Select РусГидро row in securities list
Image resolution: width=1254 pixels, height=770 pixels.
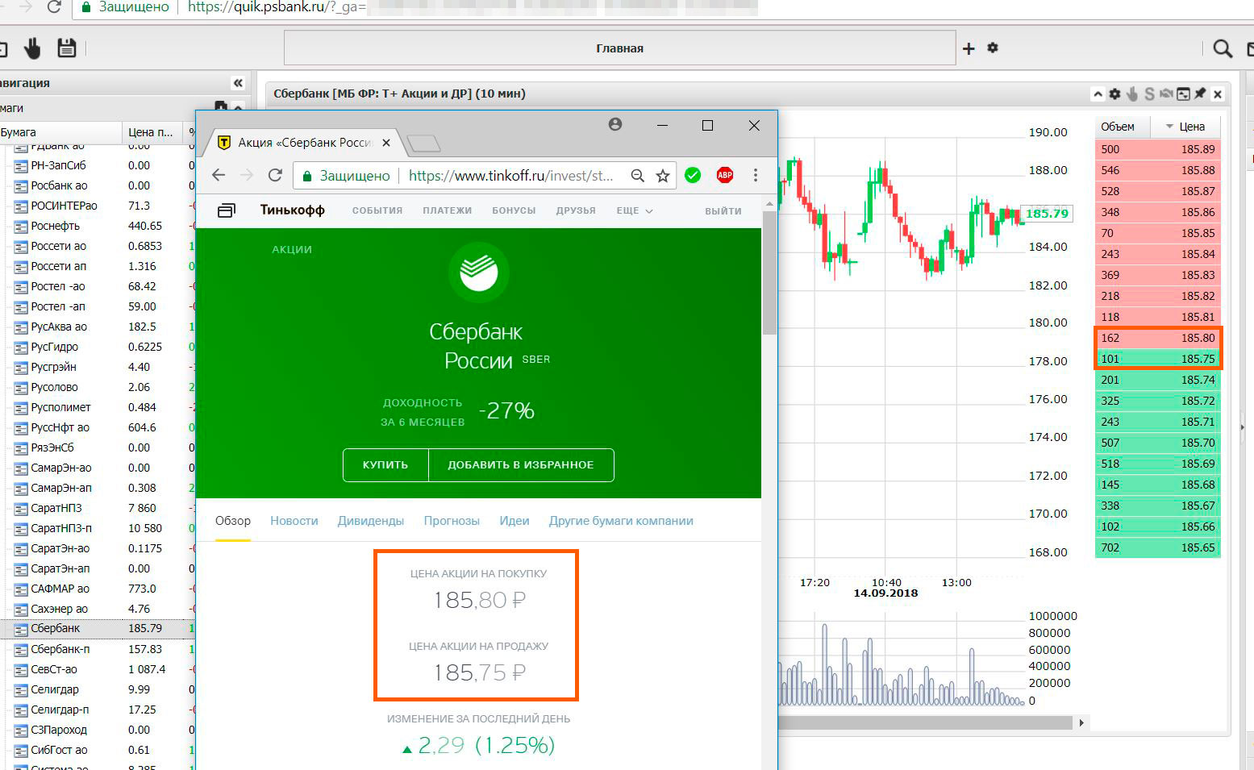click(x=98, y=347)
